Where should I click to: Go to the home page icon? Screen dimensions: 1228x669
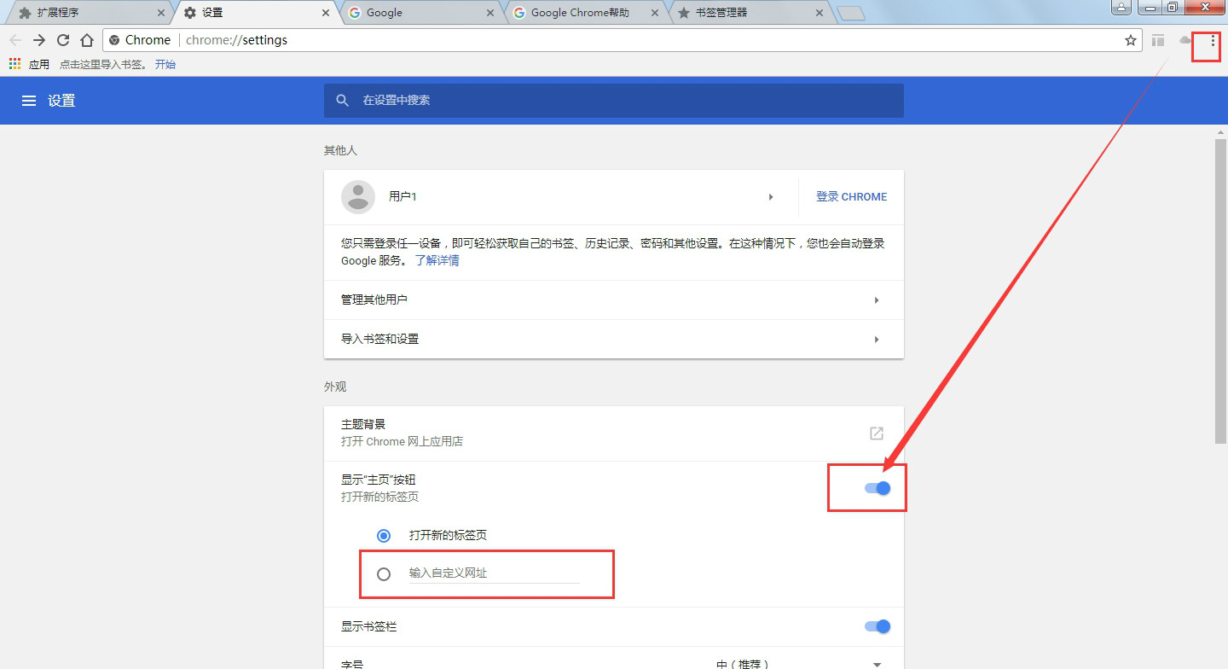click(x=86, y=40)
